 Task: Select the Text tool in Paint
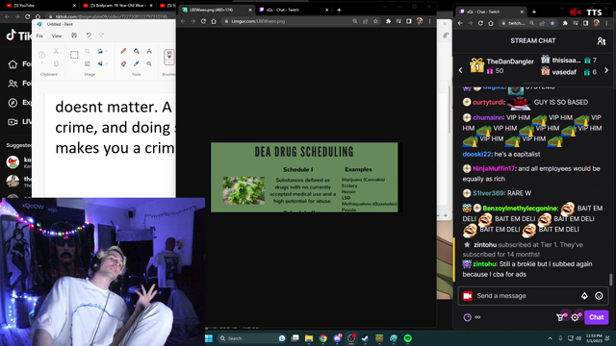coord(149,51)
